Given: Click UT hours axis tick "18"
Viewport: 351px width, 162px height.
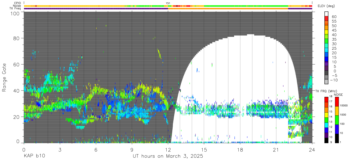Looking at the screenshot, I should pos(240,150).
